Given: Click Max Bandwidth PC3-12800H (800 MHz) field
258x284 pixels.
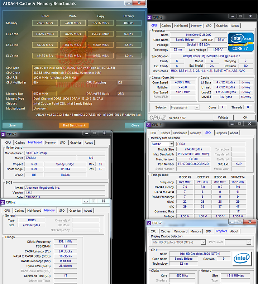Looking at the screenshot, I should click(193, 154).
